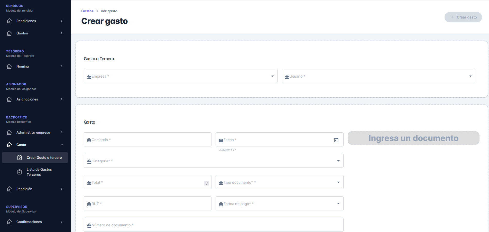Click the home icon next to Administrar empresa
The width and height of the screenshot is (489, 232).
[9, 132]
